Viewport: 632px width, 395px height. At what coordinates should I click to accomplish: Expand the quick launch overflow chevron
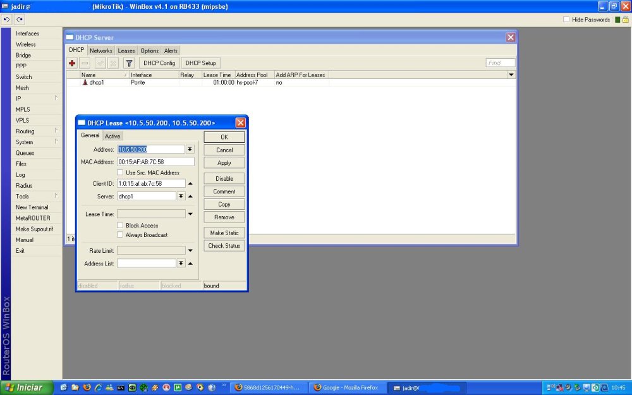click(224, 386)
